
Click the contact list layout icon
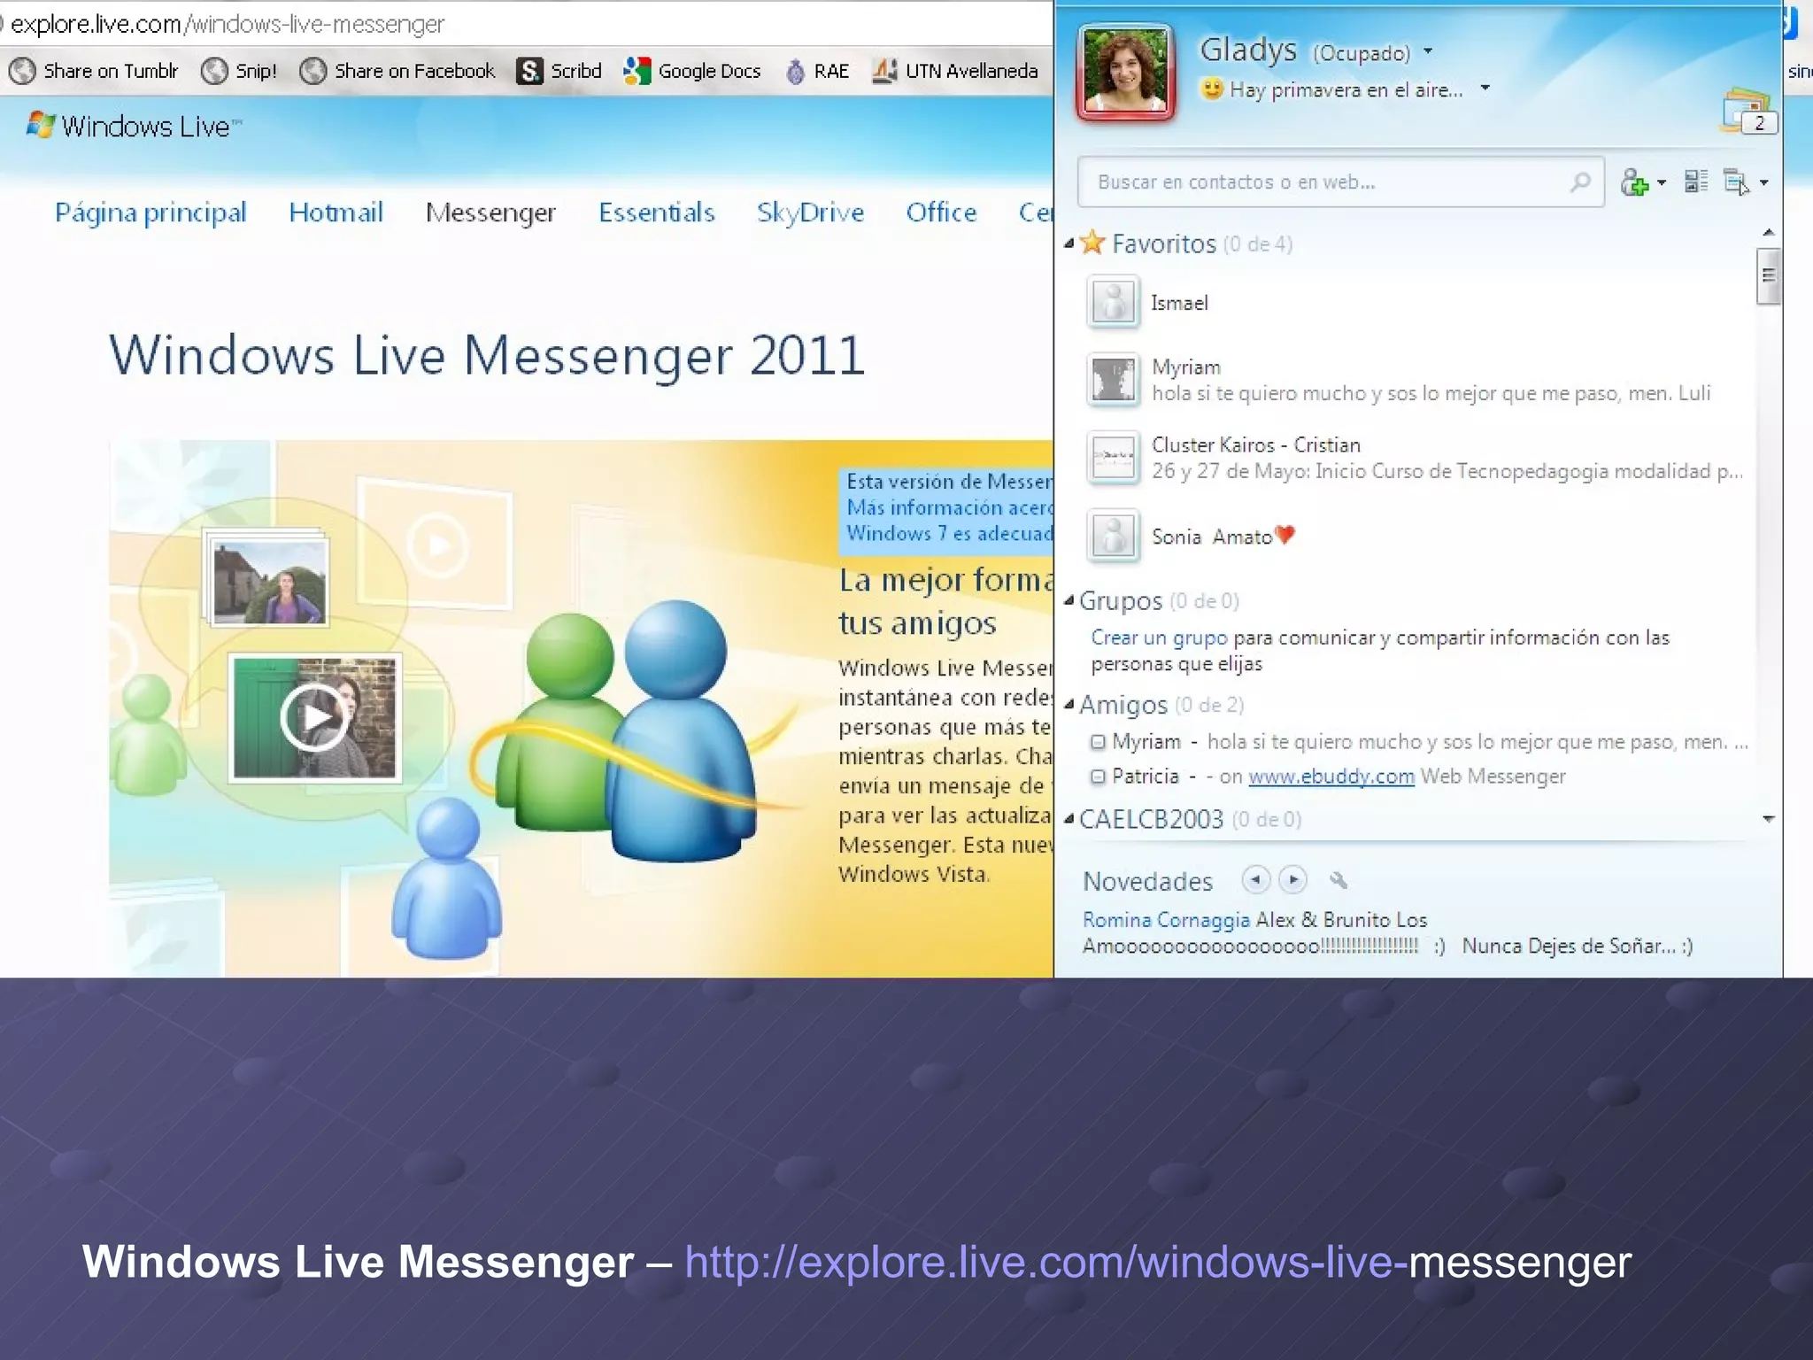point(1695,182)
